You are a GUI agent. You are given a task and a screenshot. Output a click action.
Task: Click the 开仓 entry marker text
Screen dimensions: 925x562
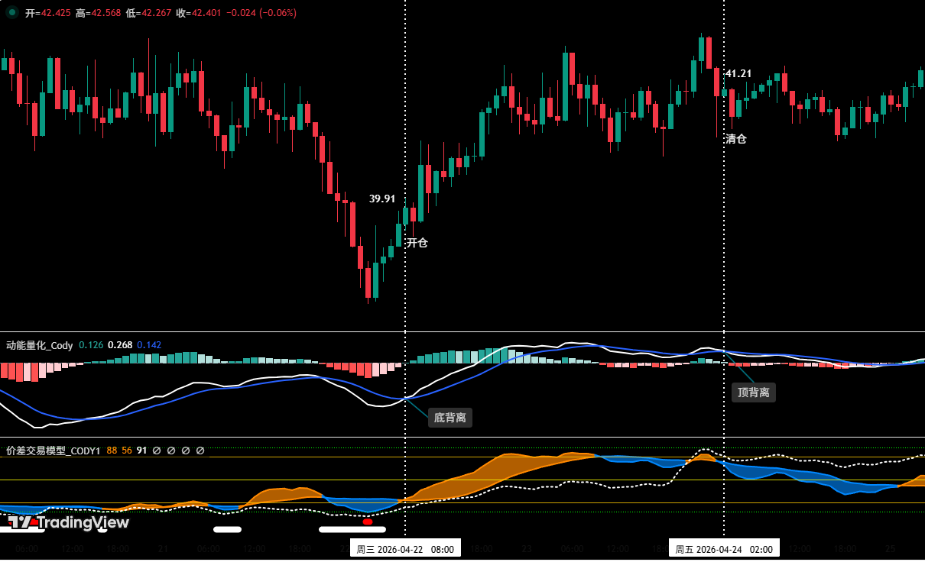coord(417,243)
